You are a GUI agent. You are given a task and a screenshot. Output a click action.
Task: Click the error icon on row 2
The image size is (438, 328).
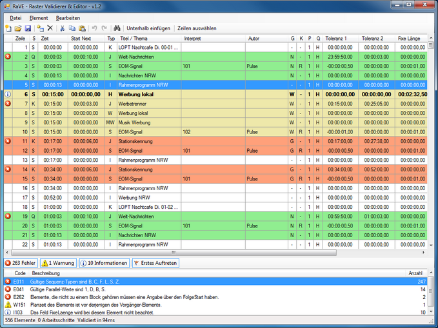point(8,57)
